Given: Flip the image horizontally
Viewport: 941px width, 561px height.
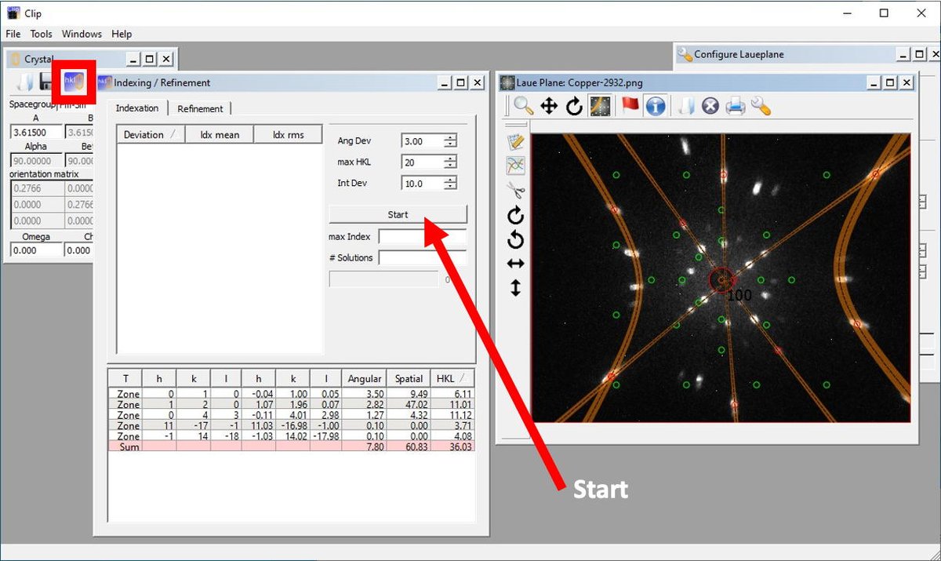Looking at the screenshot, I should pos(515,264).
